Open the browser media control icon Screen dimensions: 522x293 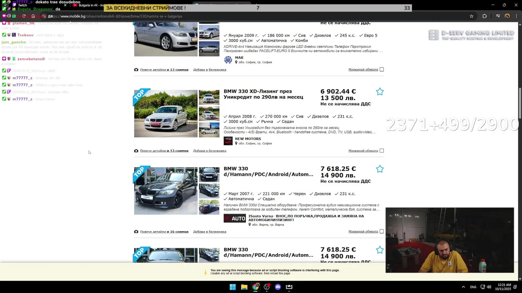[x=498, y=16]
